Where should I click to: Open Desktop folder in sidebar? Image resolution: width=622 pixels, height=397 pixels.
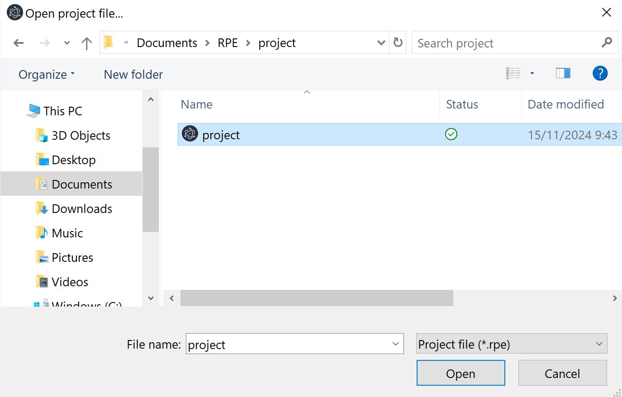[74, 160]
